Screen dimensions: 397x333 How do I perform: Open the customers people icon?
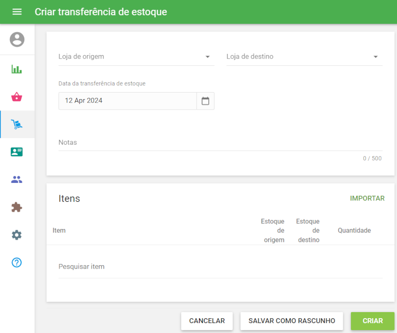pos(17,179)
